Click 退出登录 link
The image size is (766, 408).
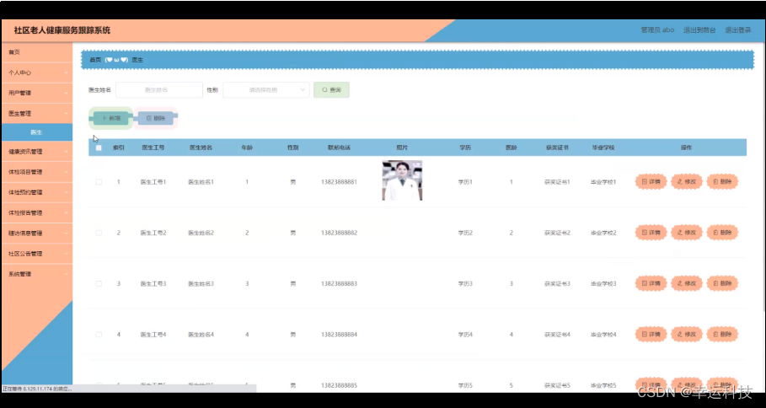(737, 30)
